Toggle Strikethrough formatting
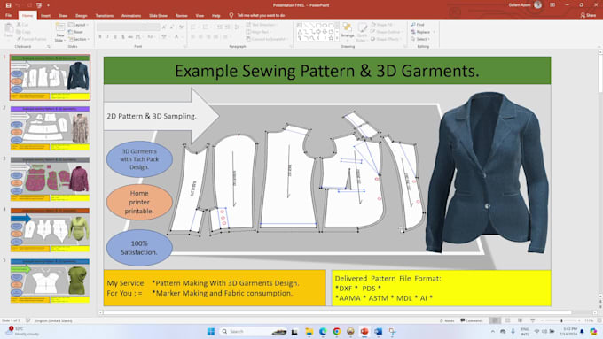 pos(130,37)
